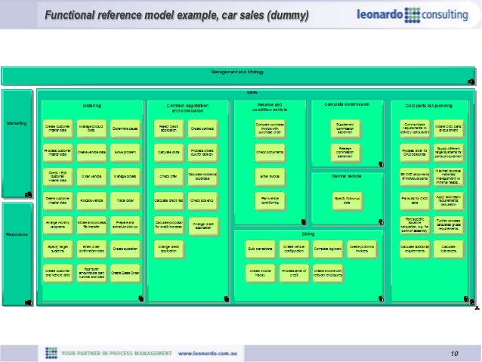The width and height of the screenshot is (482, 362).
Task: Open the Resources block's assignment icon
Action: coord(28,303)
